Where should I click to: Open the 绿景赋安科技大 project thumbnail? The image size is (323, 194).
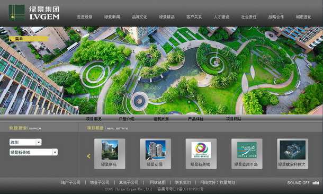292,154
